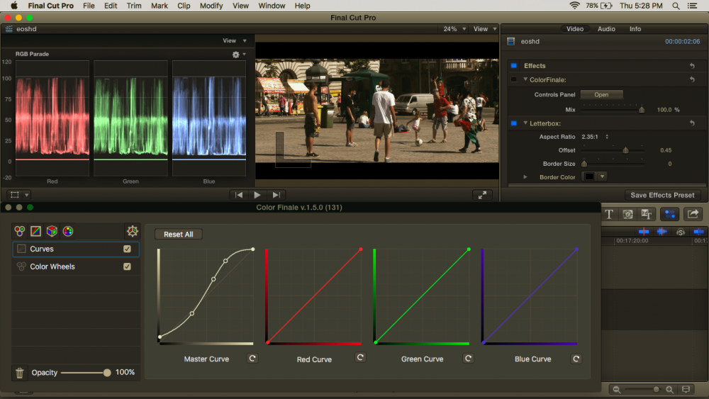Delete layer using the trash icon
The image size is (709, 399).
click(20, 373)
